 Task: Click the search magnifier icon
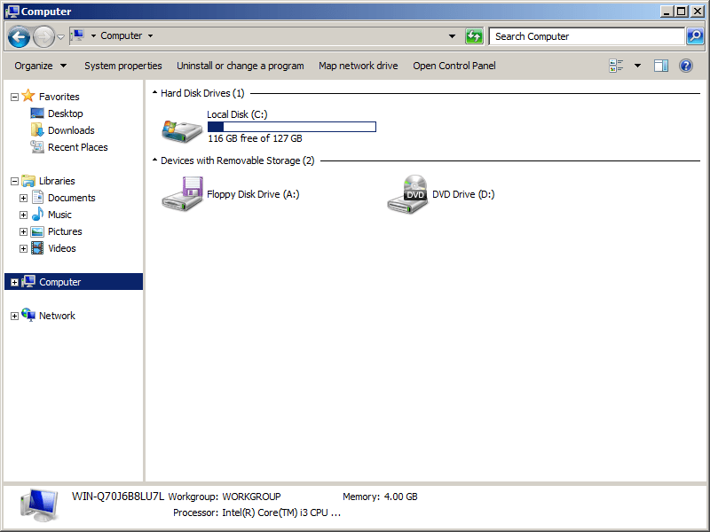[x=696, y=36]
